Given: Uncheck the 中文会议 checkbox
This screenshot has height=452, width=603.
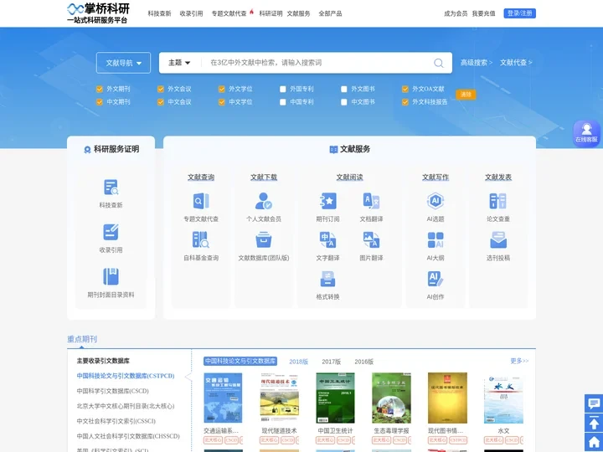Looking at the screenshot, I should pyautogui.click(x=161, y=102).
